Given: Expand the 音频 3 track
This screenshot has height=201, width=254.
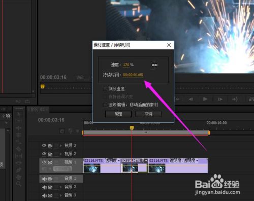Looking at the screenshot, I should pos(61,195).
